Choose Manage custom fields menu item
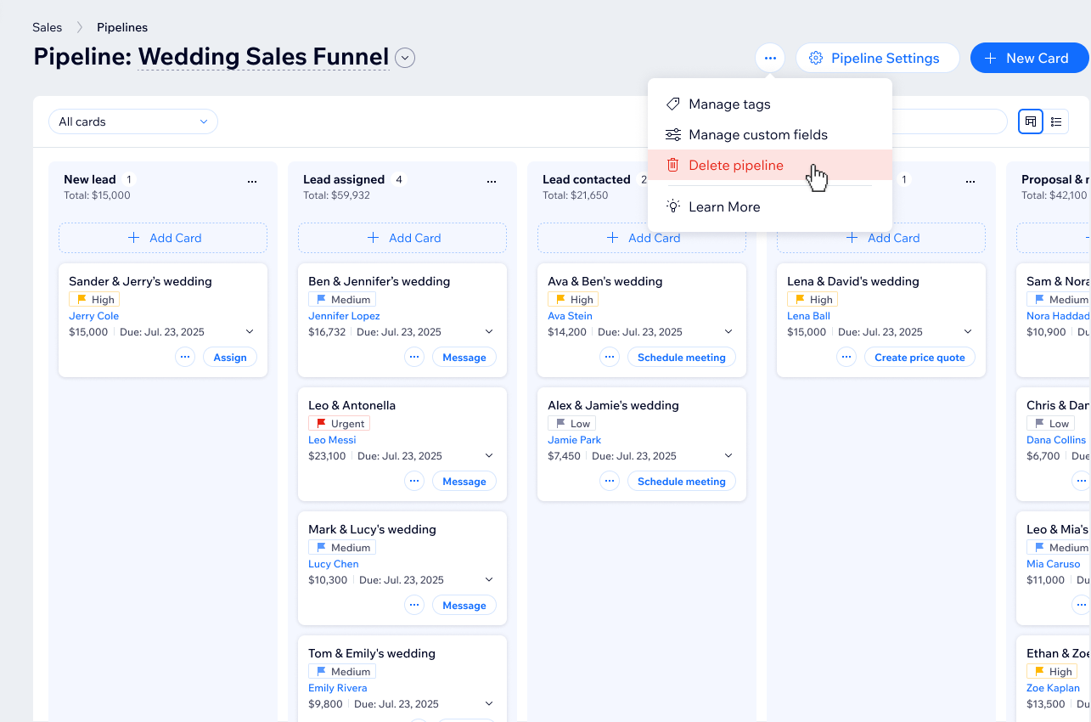The height and width of the screenshot is (722, 1091). pyautogui.click(x=757, y=135)
